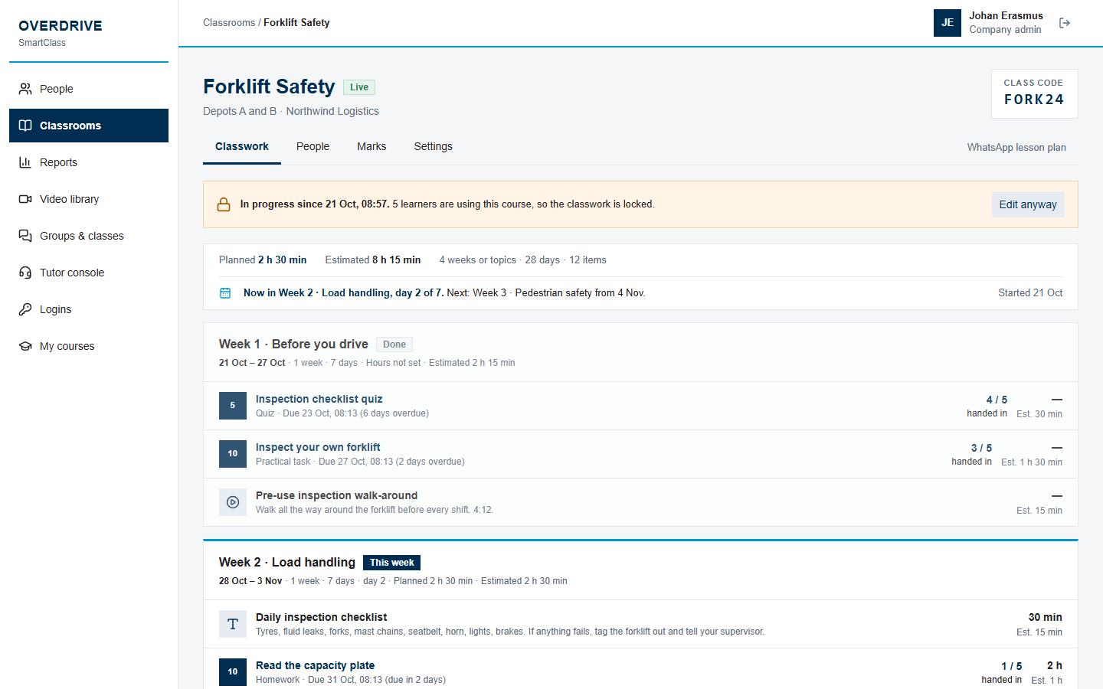The width and height of the screenshot is (1103, 689).
Task: Click the Logins key icon
Action: click(x=25, y=309)
